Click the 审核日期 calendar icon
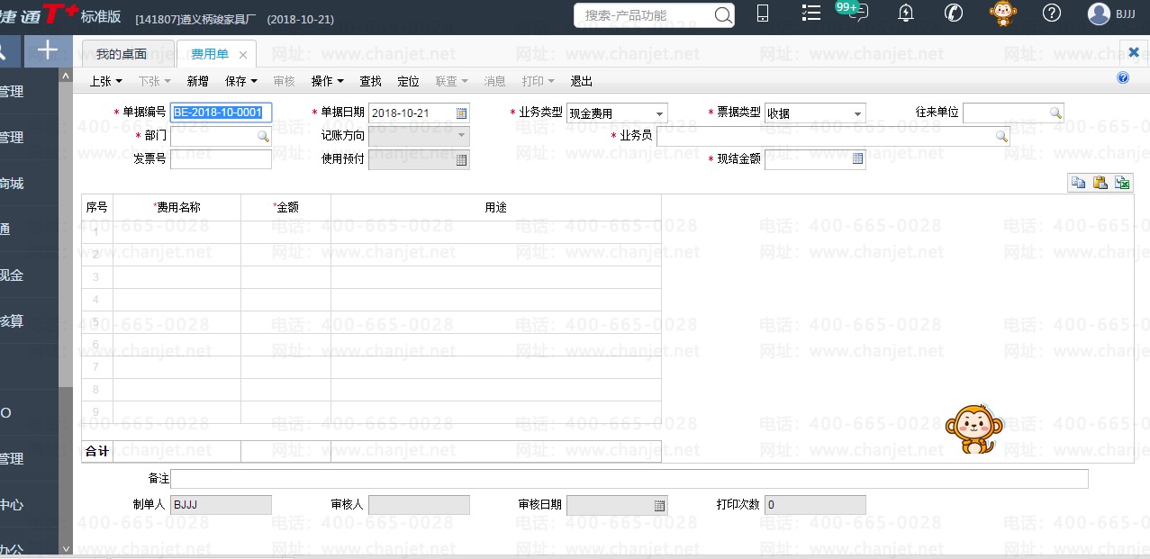Image resolution: width=1150 pixels, height=559 pixels. [659, 505]
